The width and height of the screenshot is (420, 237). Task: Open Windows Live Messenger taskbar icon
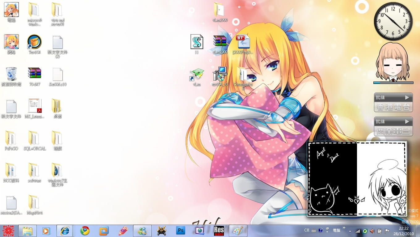pos(142,231)
